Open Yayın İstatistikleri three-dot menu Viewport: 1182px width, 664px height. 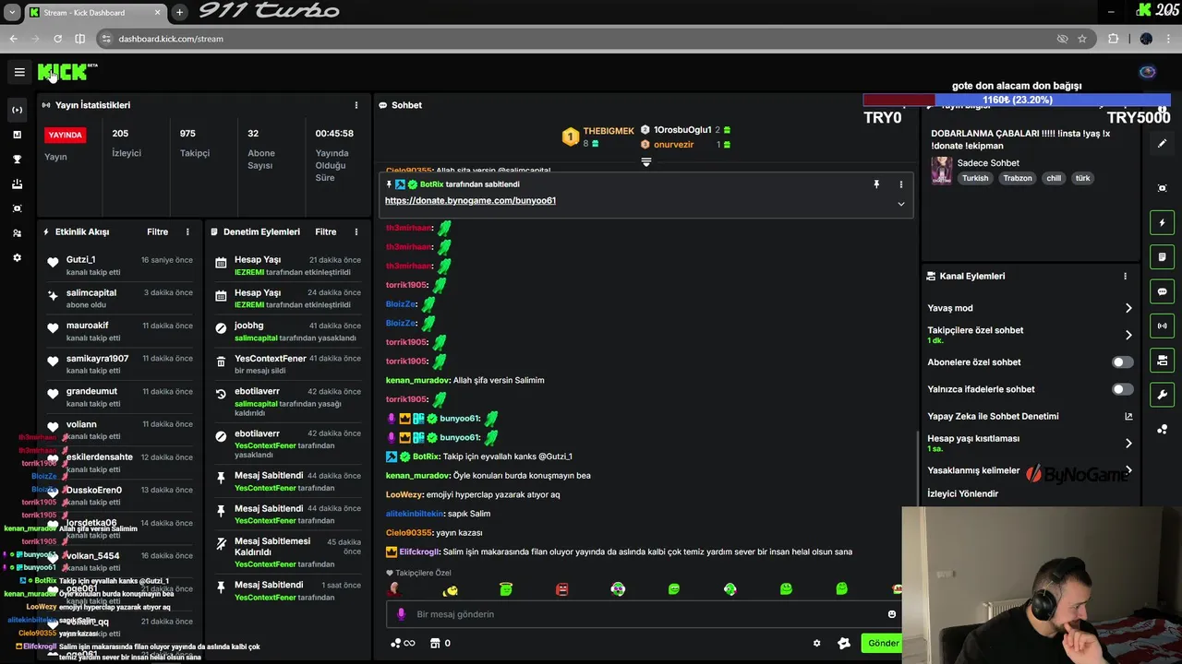[x=356, y=105]
